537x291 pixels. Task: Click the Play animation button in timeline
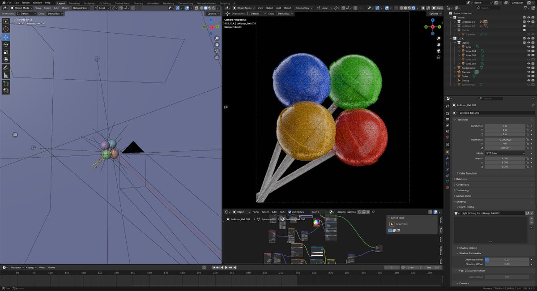click(226, 267)
